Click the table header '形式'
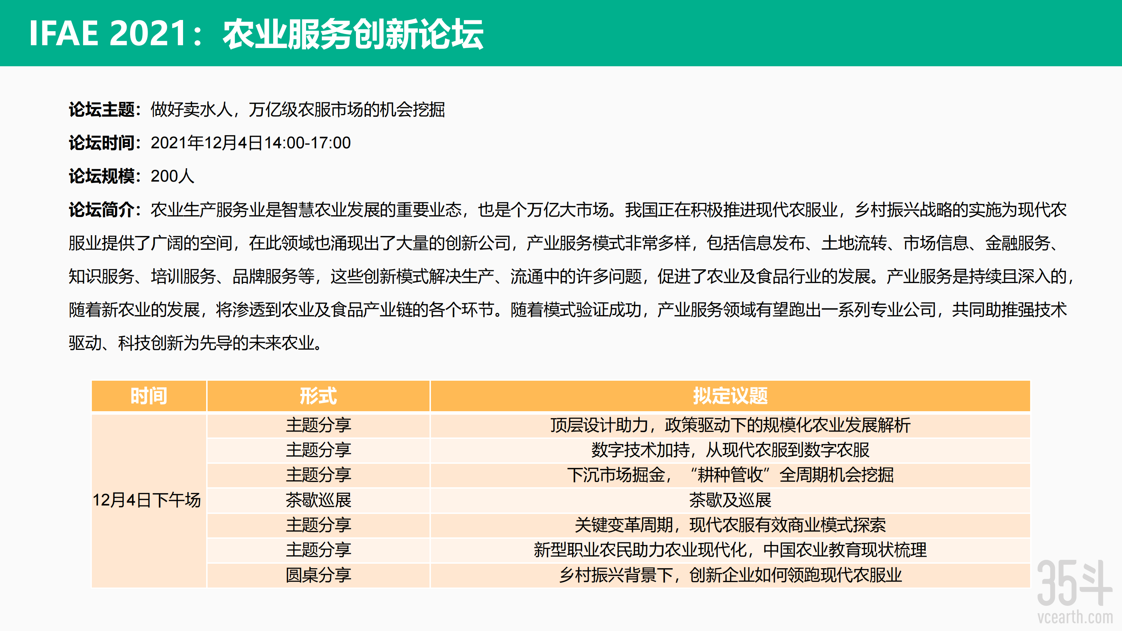This screenshot has height=631, width=1122. tap(318, 396)
